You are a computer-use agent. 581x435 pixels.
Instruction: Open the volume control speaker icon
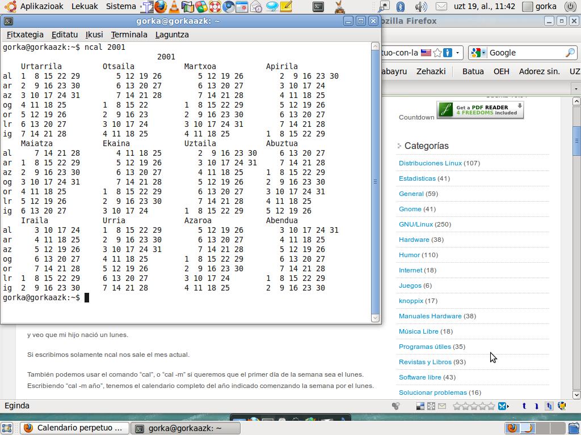coord(420,7)
